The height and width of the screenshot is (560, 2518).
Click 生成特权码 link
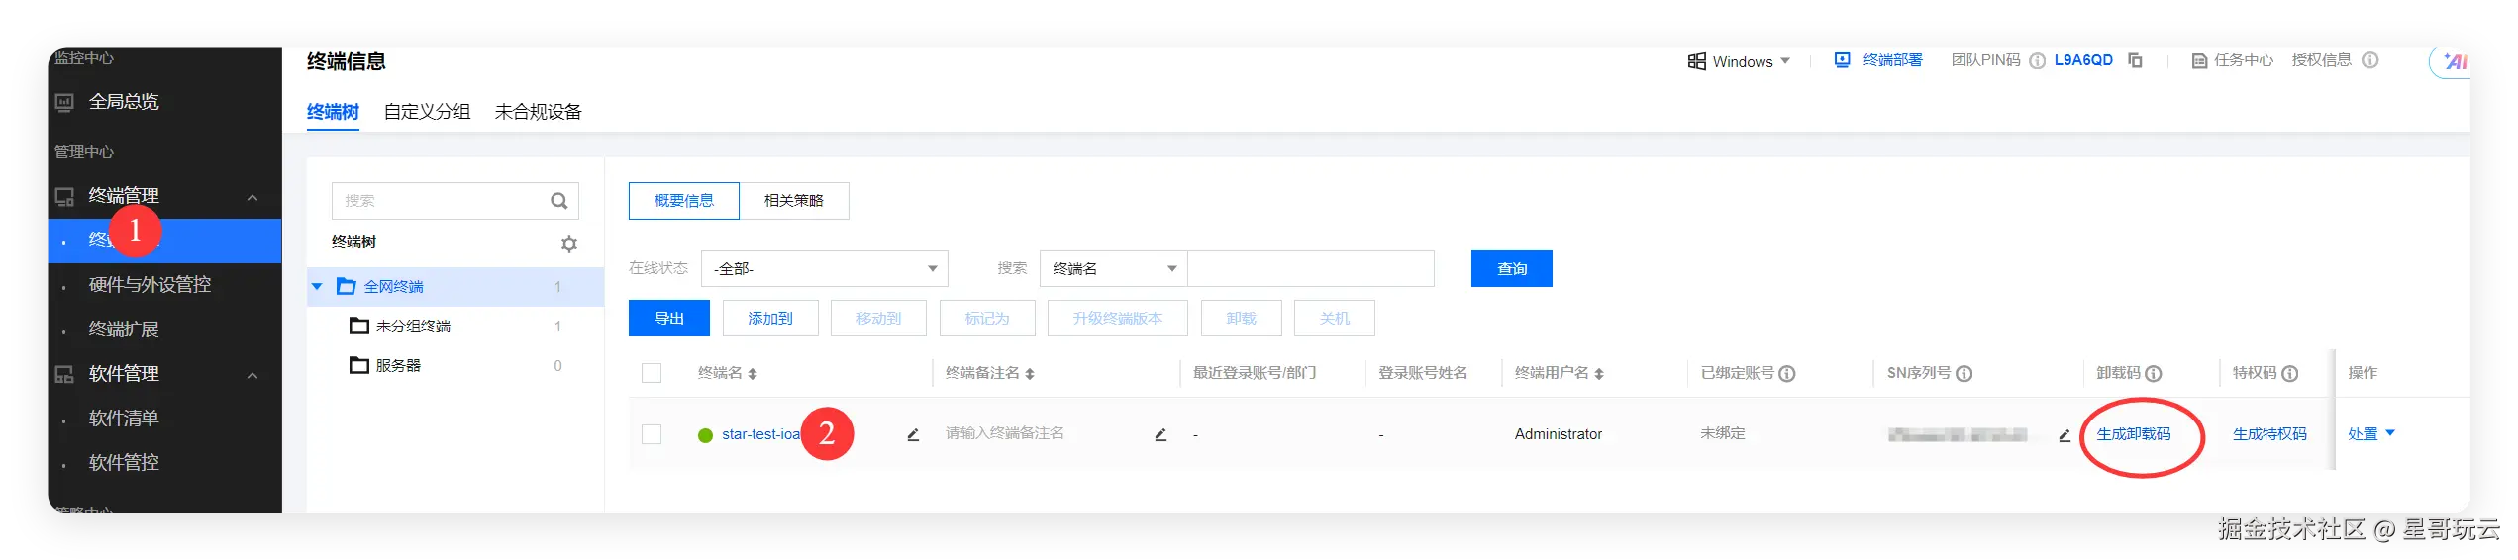tap(2269, 434)
